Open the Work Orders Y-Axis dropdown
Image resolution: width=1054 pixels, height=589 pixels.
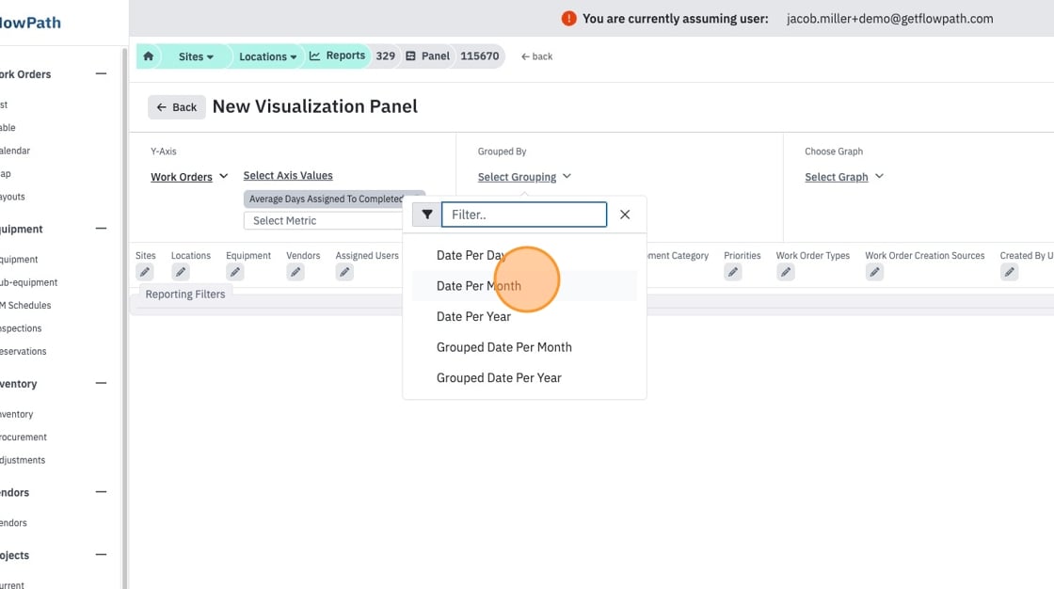pyautogui.click(x=189, y=177)
